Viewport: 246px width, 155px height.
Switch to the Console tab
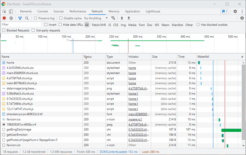(x=43, y=11)
